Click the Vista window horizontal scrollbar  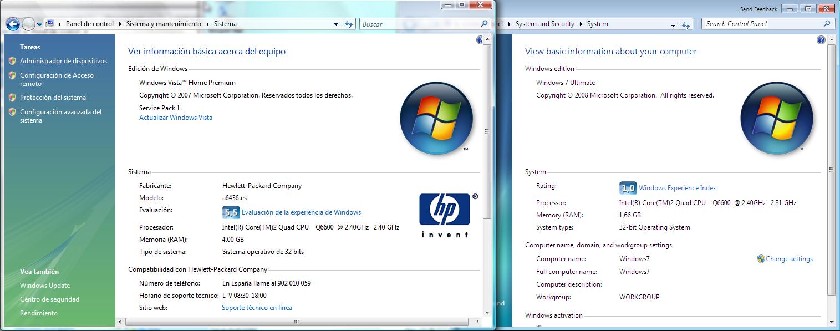coord(296,322)
